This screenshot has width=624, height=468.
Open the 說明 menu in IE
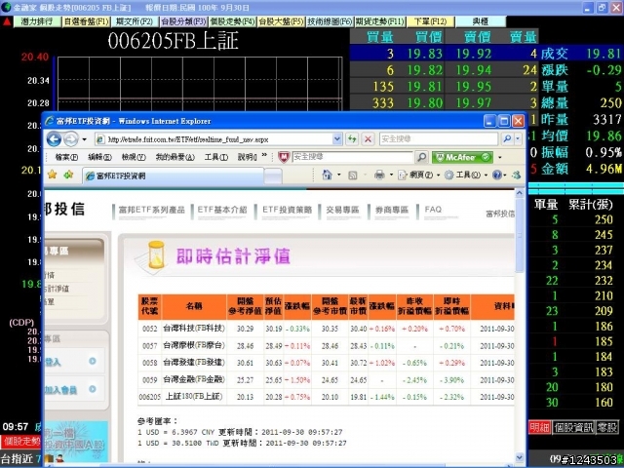[247, 157]
